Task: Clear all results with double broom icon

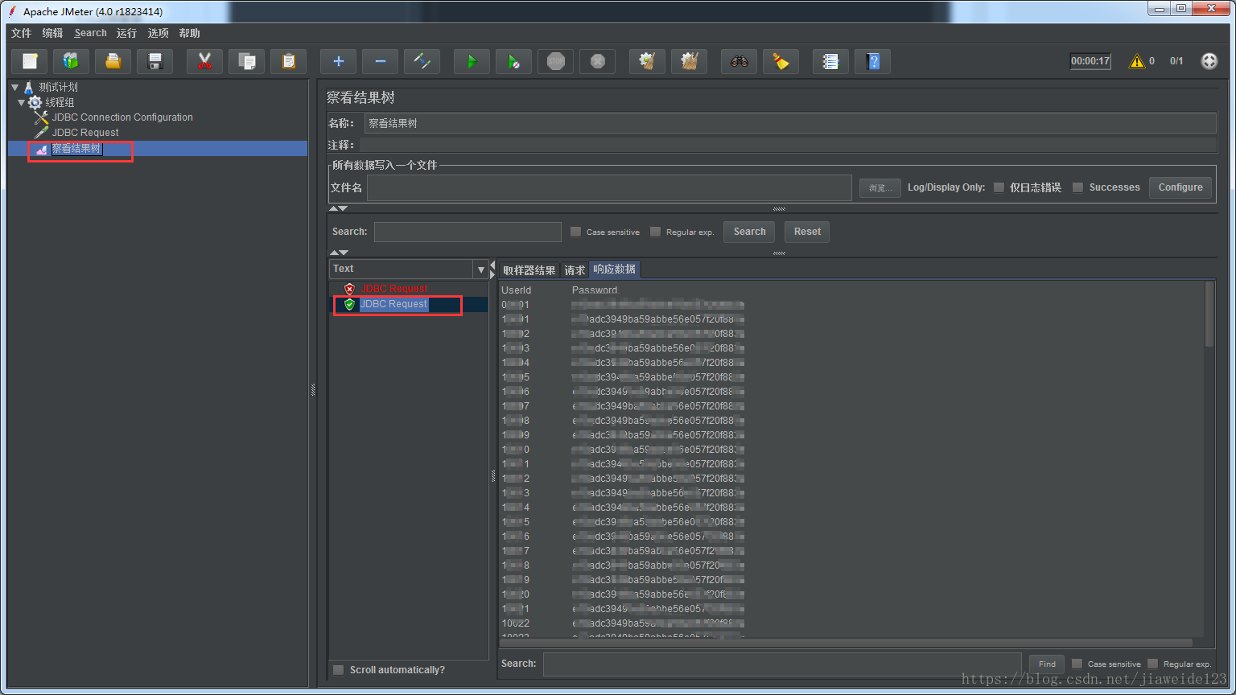Action: coord(690,61)
